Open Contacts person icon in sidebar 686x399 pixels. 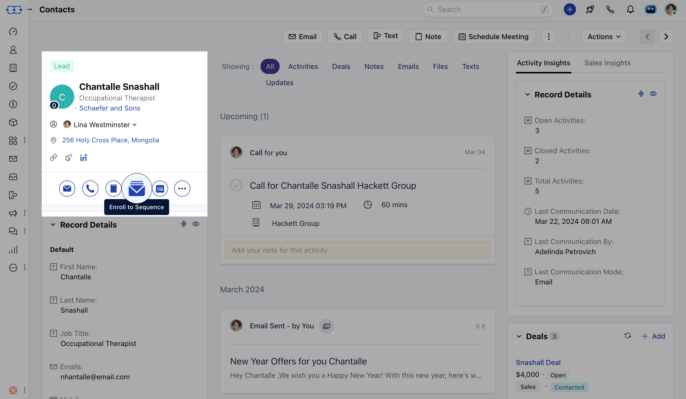pyautogui.click(x=13, y=50)
